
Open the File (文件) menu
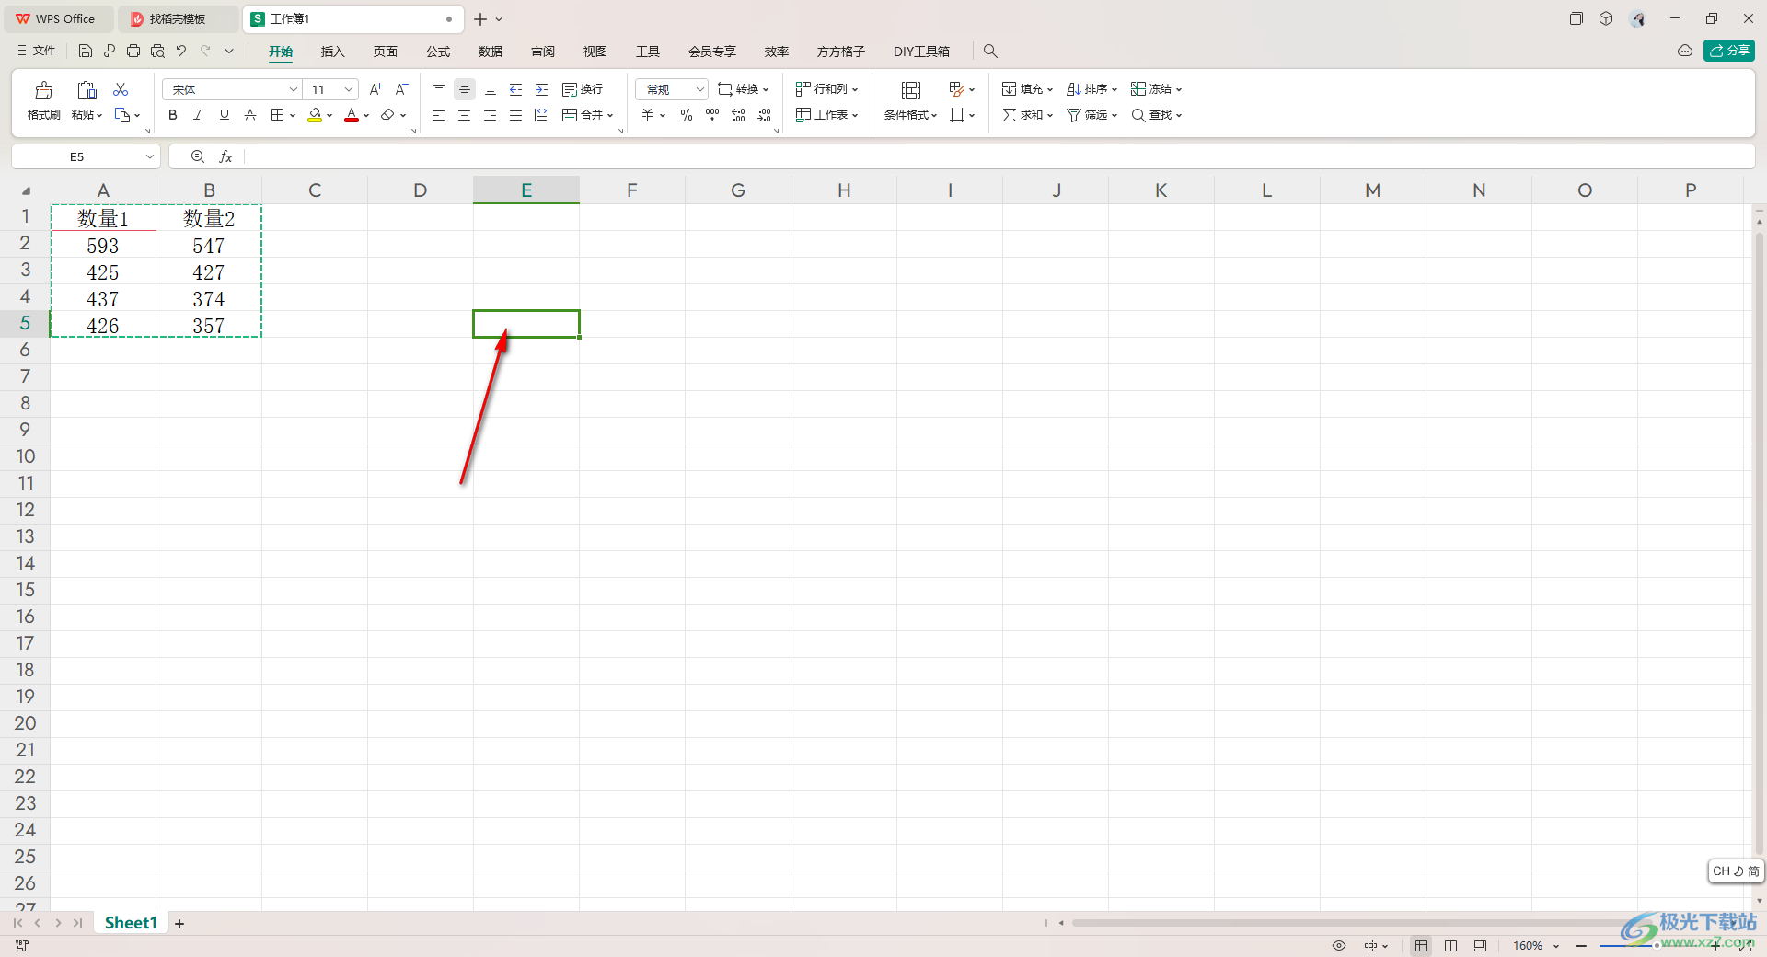point(37,51)
